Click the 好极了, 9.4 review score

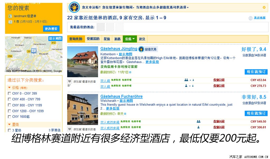point(254,49)
